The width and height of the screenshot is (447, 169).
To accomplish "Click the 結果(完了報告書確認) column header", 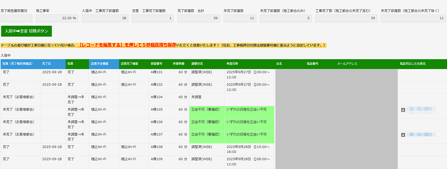I will (x=20, y=64).
